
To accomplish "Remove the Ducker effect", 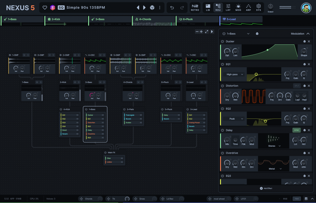I will (x=309, y=41).
